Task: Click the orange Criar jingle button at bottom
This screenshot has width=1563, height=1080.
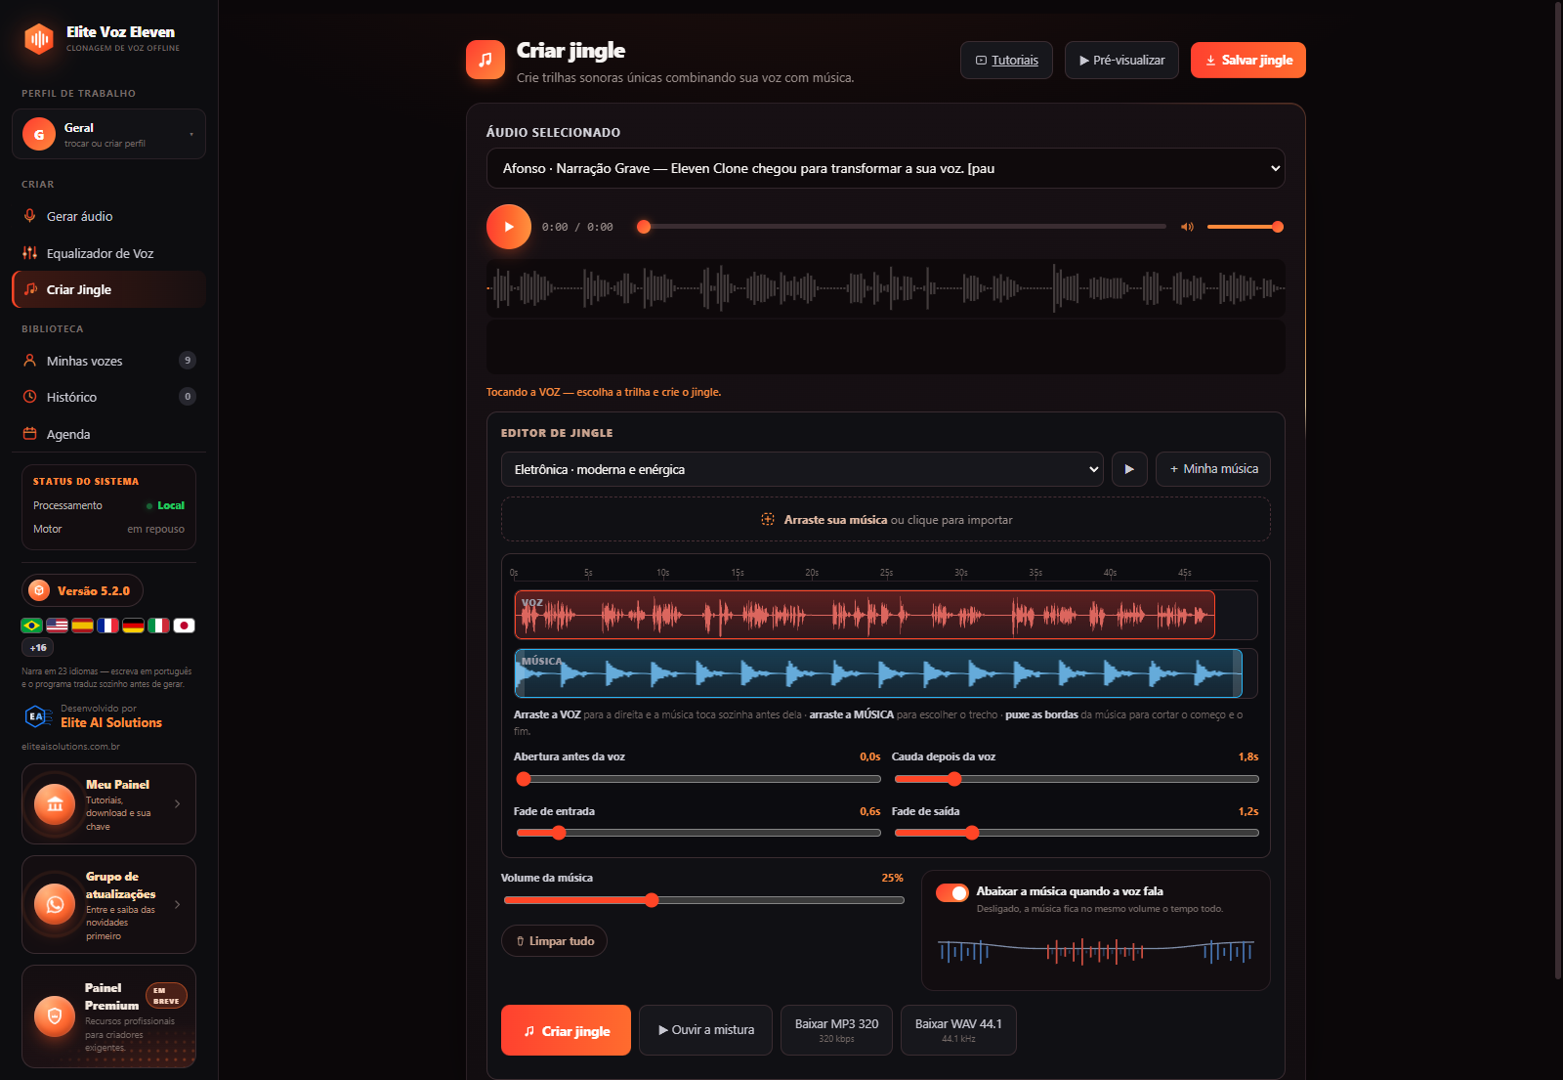Action: pyautogui.click(x=566, y=1030)
